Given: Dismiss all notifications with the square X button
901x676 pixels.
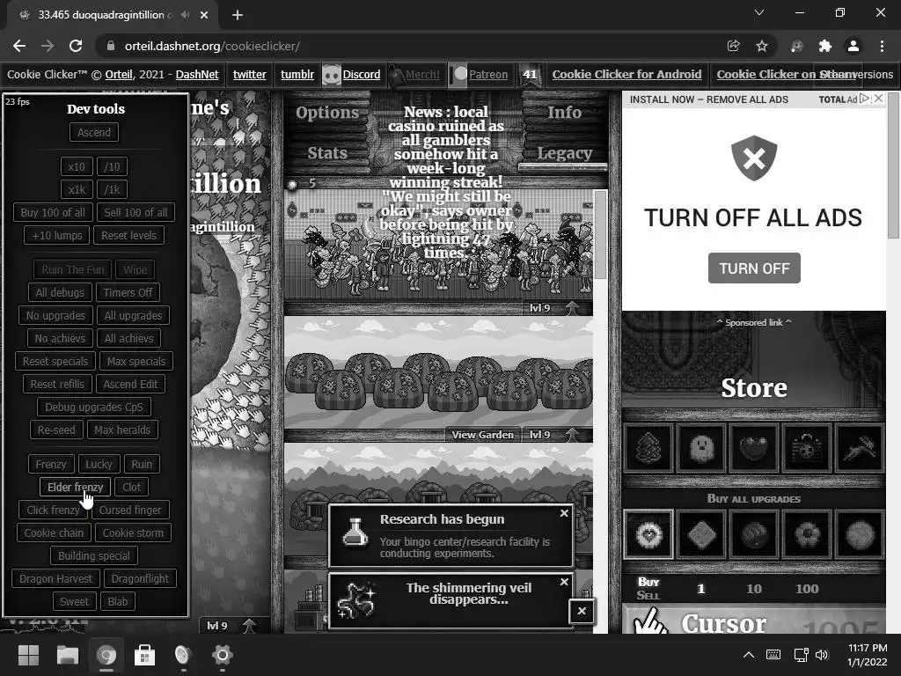Looking at the screenshot, I should (x=582, y=611).
